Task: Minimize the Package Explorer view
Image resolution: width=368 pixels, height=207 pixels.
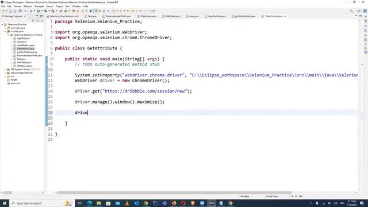Action: [x=37, y=16]
